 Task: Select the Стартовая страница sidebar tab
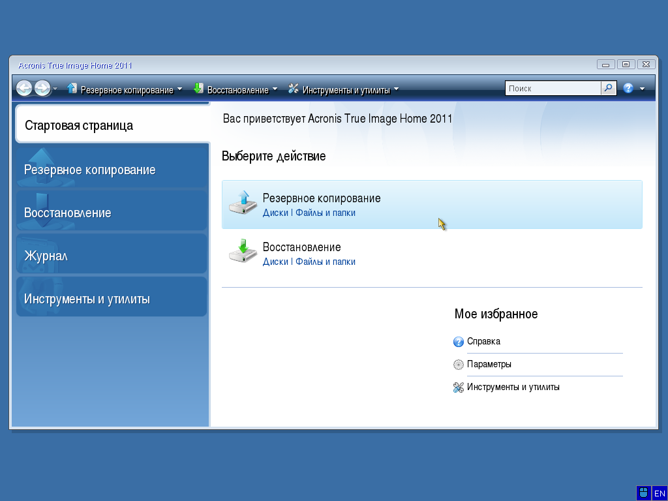coord(112,125)
